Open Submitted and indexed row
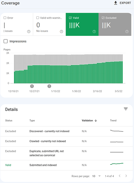This screenshot has height=183, width=134. [67, 165]
